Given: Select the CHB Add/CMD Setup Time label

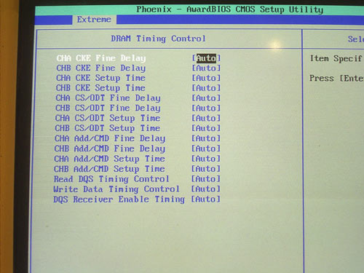Looking at the screenshot, I should pyautogui.click(x=109, y=169).
